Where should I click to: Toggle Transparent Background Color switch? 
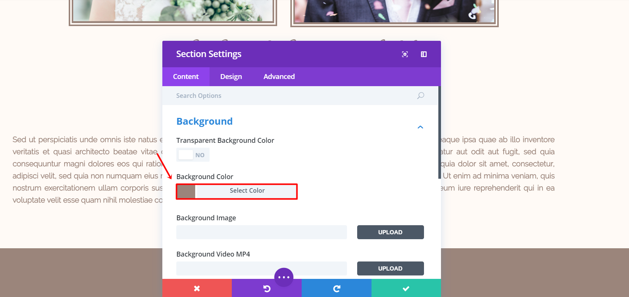click(193, 155)
